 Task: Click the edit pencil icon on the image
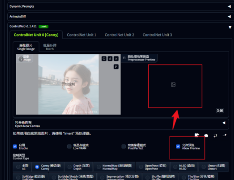110,59
